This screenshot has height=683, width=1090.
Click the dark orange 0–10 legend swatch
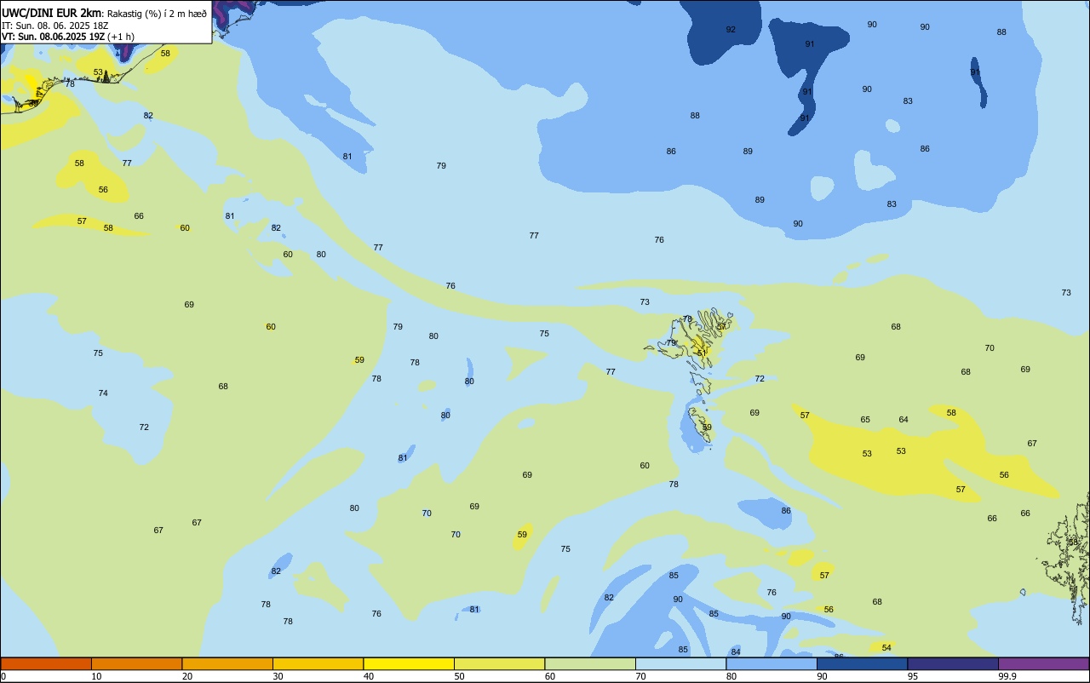pos(46,663)
